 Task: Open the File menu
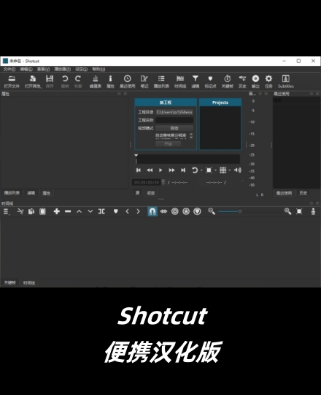(x=9, y=69)
